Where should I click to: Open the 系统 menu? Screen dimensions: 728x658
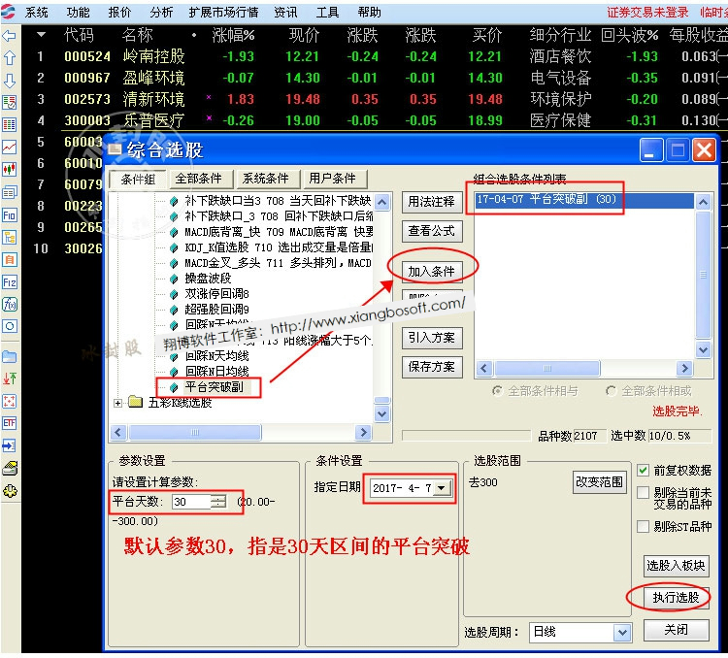pyautogui.click(x=36, y=12)
